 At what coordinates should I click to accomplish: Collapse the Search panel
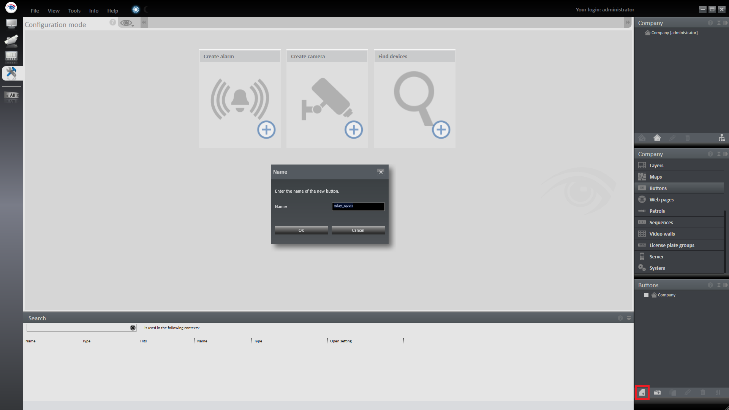(x=629, y=318)
